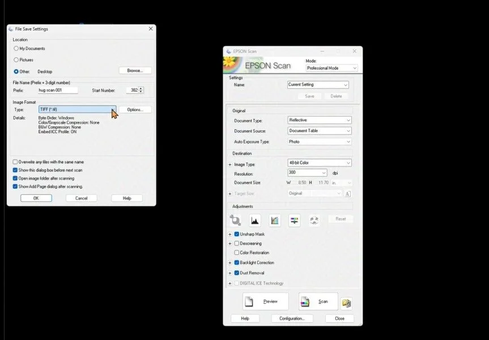Toggle Show Add Page dialog after scanning

coord(15,186)
